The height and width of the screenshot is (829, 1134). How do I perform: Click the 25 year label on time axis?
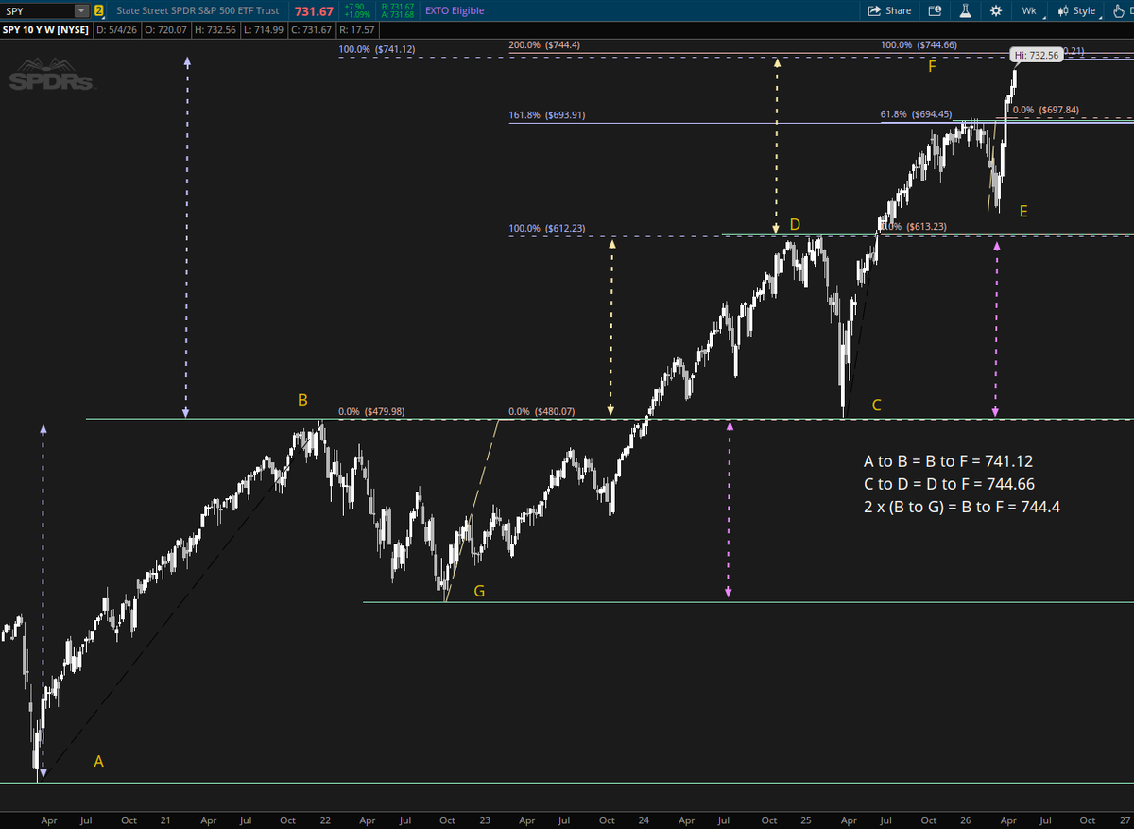[x=806, y=820]
